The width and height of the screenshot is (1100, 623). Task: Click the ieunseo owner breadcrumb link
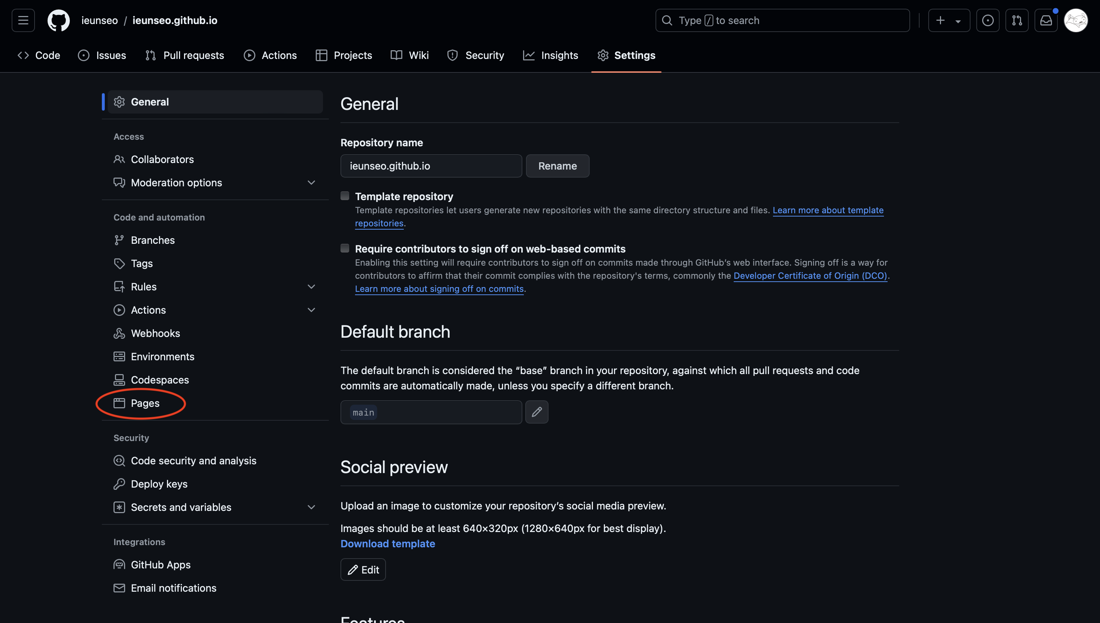[x=100, y=20]
